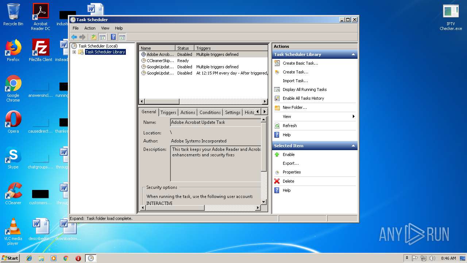Click Import Task action
The height and width of the screenshot is (263, 467).
coord(295,81)
